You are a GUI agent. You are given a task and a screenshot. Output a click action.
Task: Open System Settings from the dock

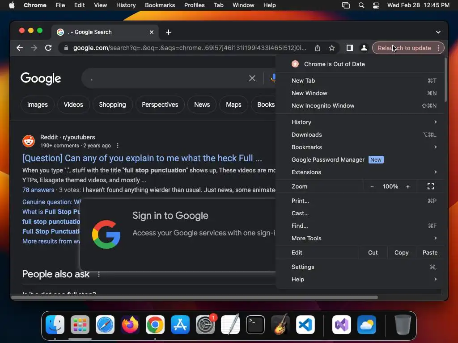point(205,325)
